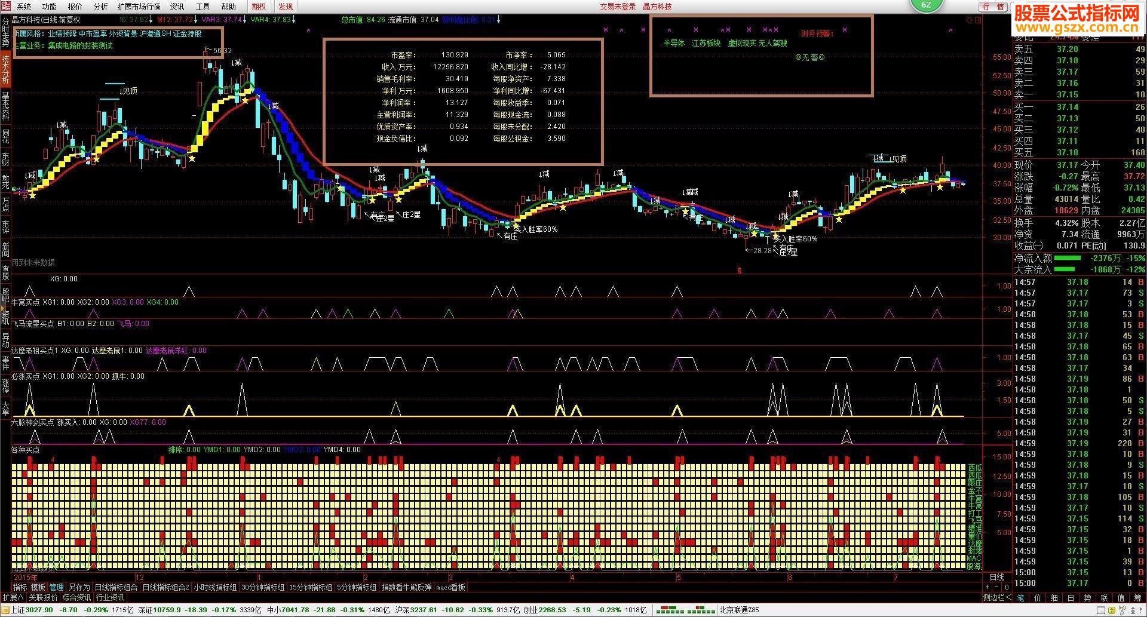The image size is (1147, 617).
Task: Switch side panel to 筹 chip view
Action: (1137, 597)
